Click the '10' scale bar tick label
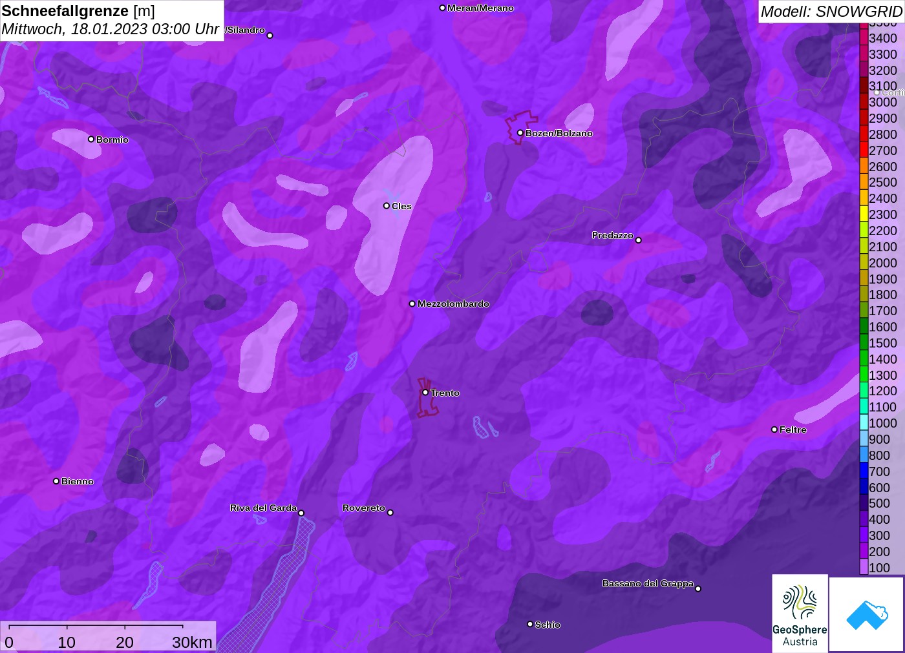905x653 pixels. [67, 642]
